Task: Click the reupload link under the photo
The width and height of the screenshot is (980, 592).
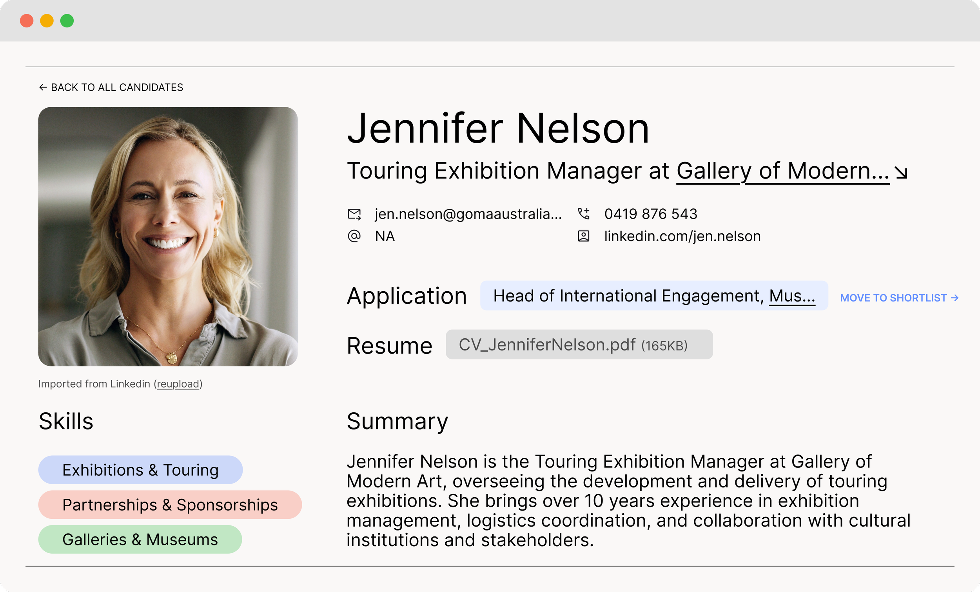Action: pos(178,384)
